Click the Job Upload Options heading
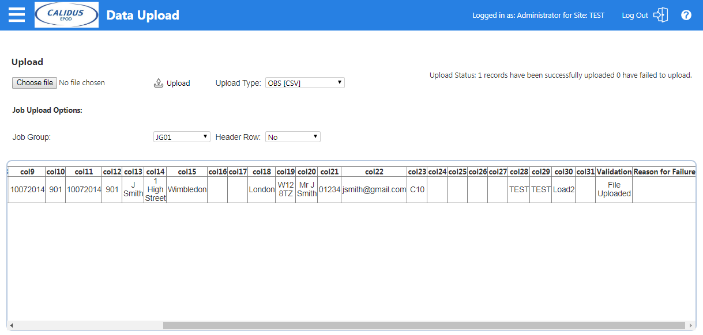The height and width of the screenshot is (335, 703). pos(47,110)
